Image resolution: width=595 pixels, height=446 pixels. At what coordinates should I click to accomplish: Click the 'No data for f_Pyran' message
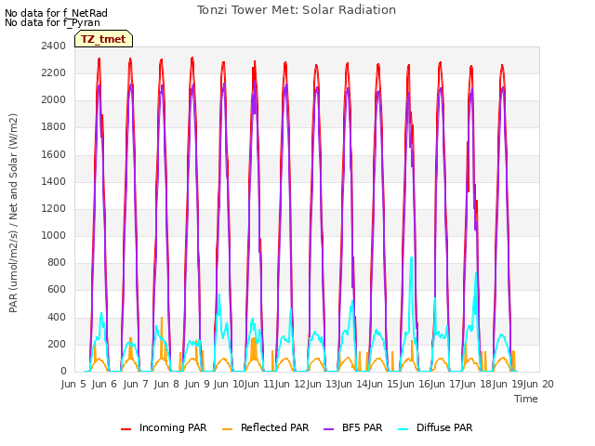52,22
